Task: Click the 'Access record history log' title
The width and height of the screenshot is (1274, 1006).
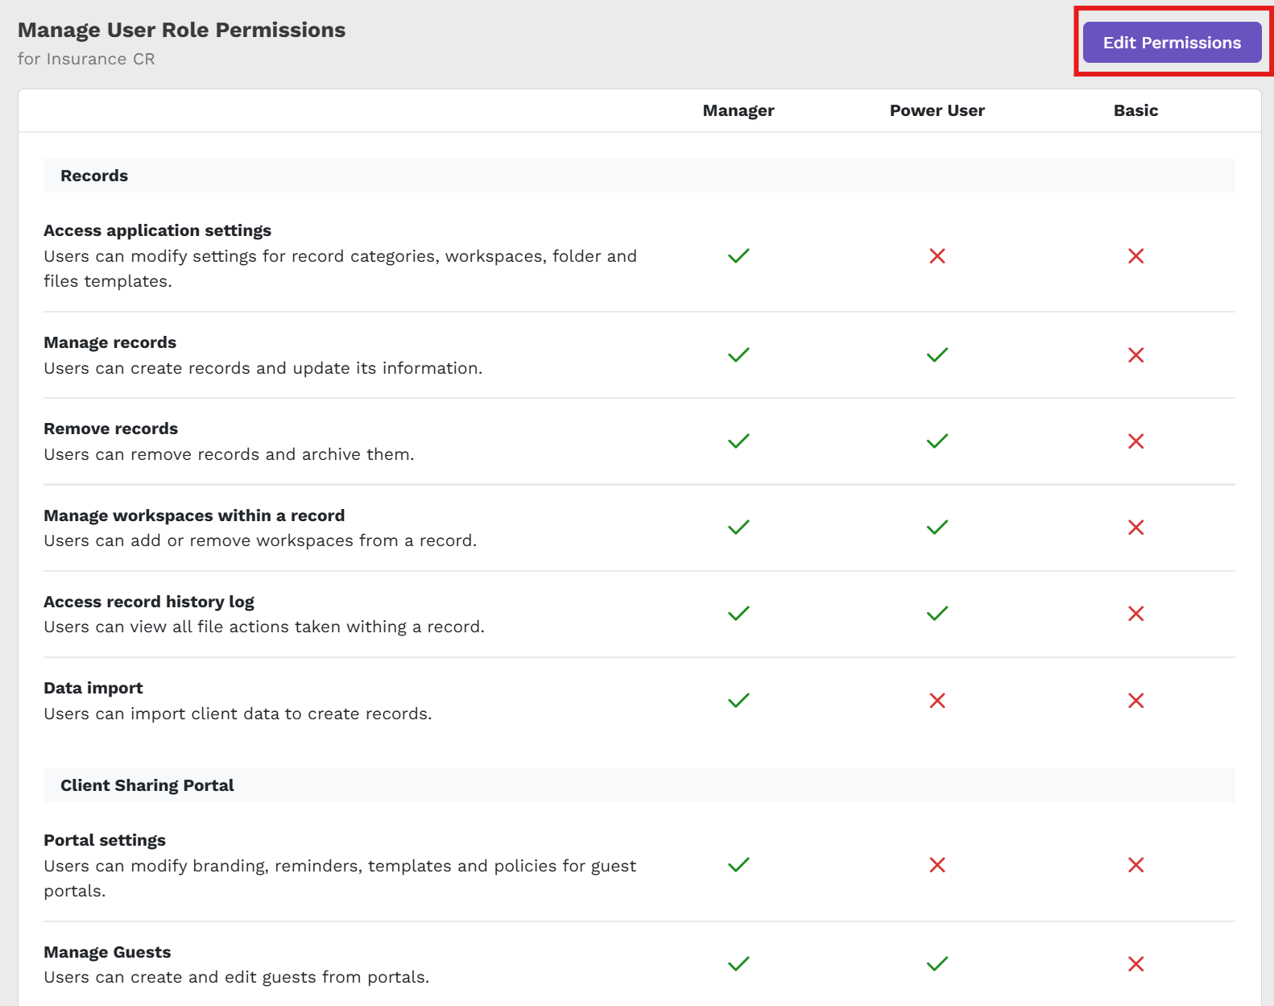Action: (149, 602)
